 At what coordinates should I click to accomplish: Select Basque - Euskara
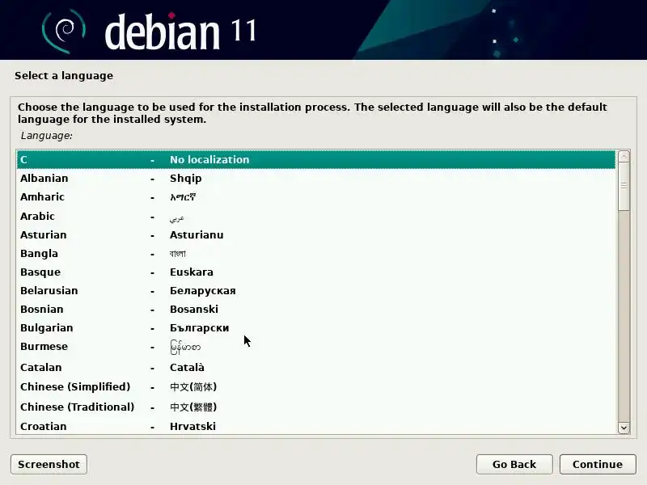[316, 272]
